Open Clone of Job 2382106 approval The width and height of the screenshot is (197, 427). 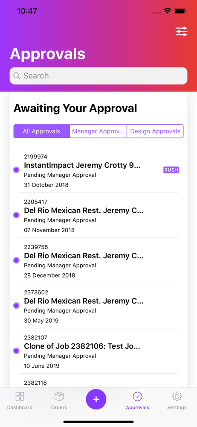pos(98,351)
